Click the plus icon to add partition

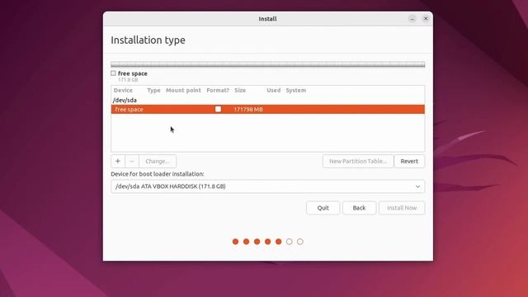pyautogui.click(x=118, y=162)
